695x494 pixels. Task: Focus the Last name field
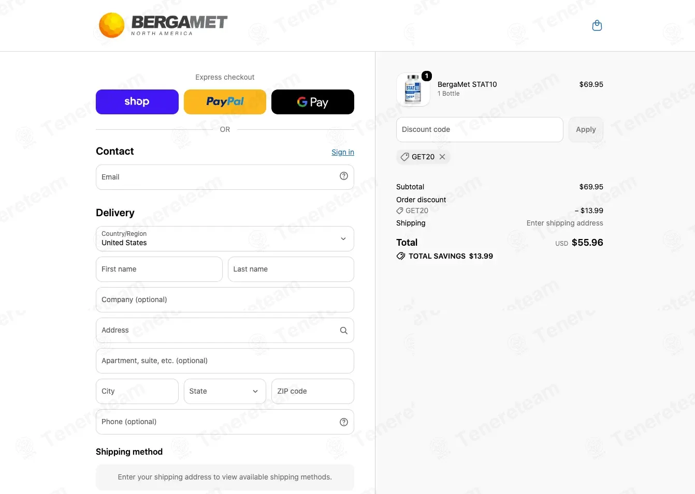pyautogui.click(x=291, y=269)
